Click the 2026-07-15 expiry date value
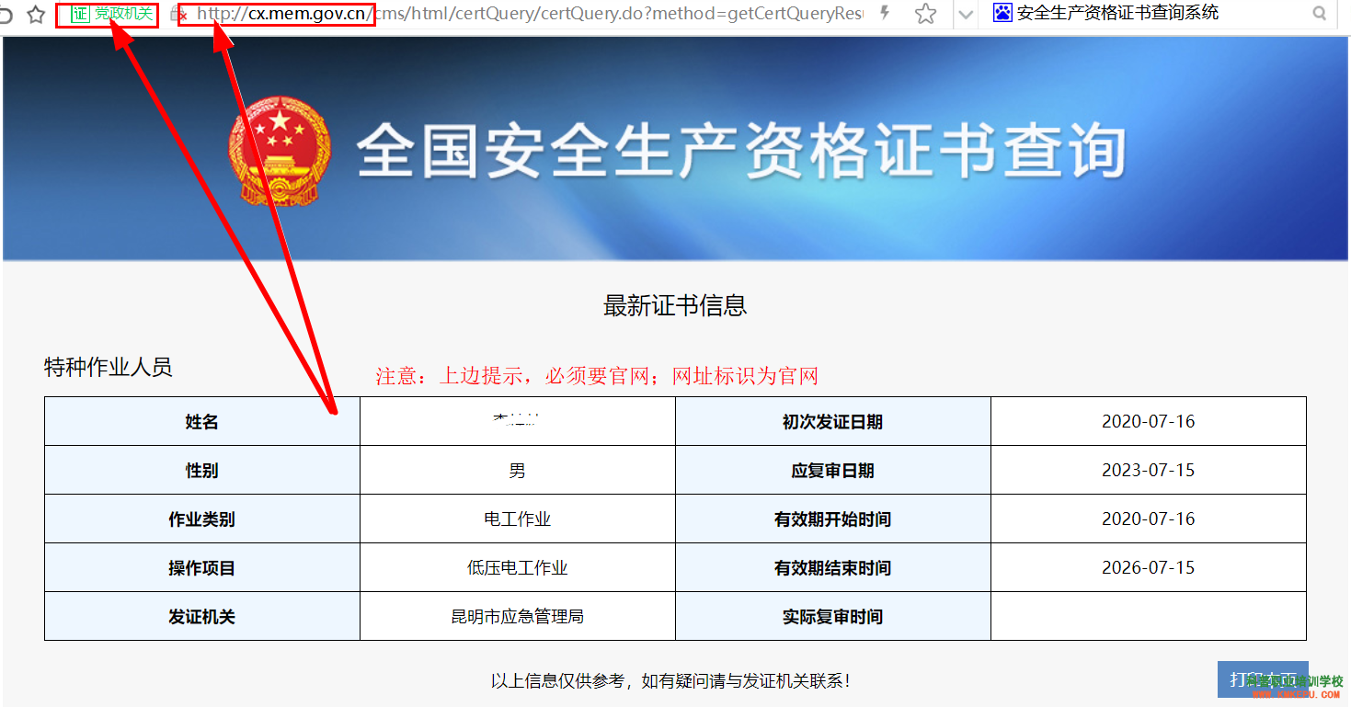 (x=1149, y=567)
